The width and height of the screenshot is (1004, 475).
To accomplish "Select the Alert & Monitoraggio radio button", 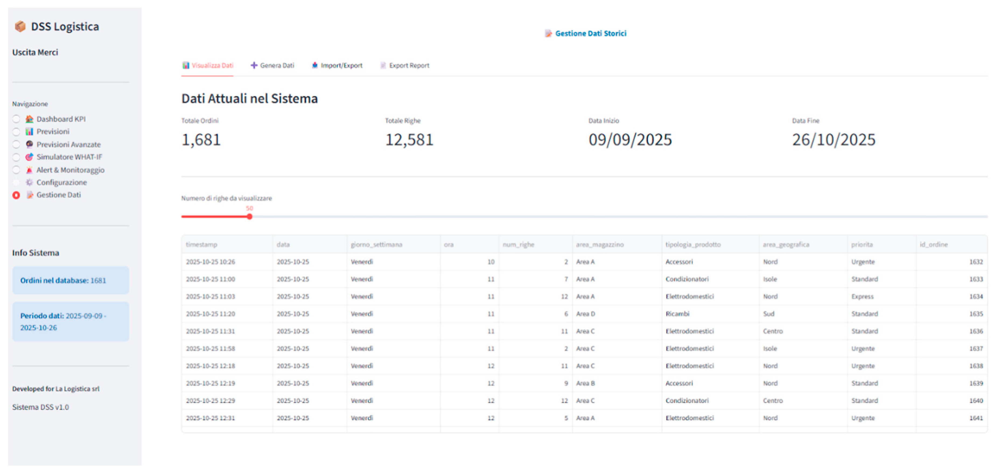I will [16, 170].
